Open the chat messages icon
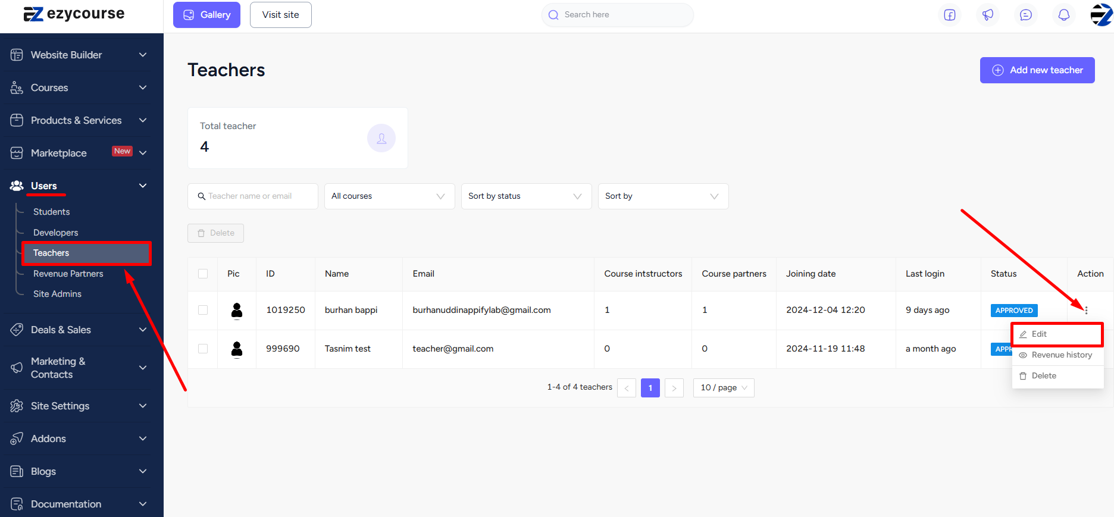Screen dimensions: 1114x517 (x=1026, y=15)
